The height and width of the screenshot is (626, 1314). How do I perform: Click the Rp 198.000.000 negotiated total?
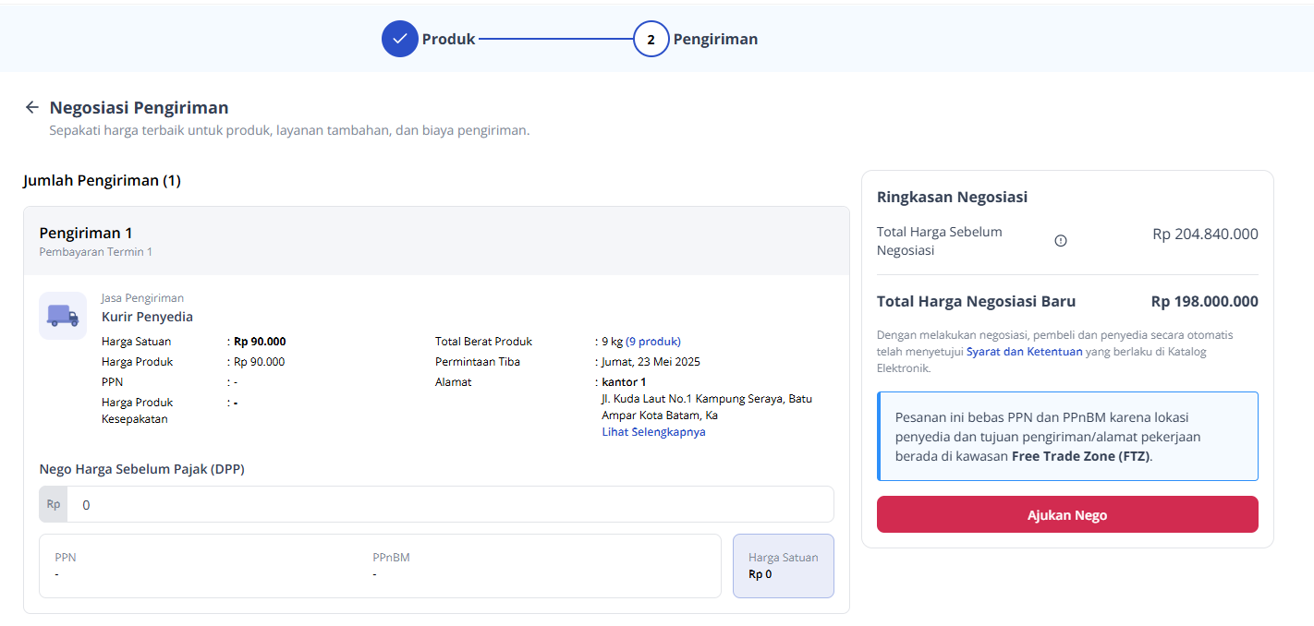[x=1204, y=302]
